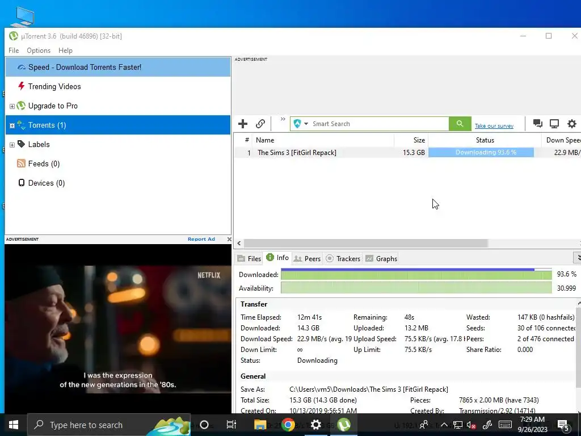Click the Add Torrent plus icon
Viewport: 581px width, 436px height.
pyautogui.click(x=243, y=124)
